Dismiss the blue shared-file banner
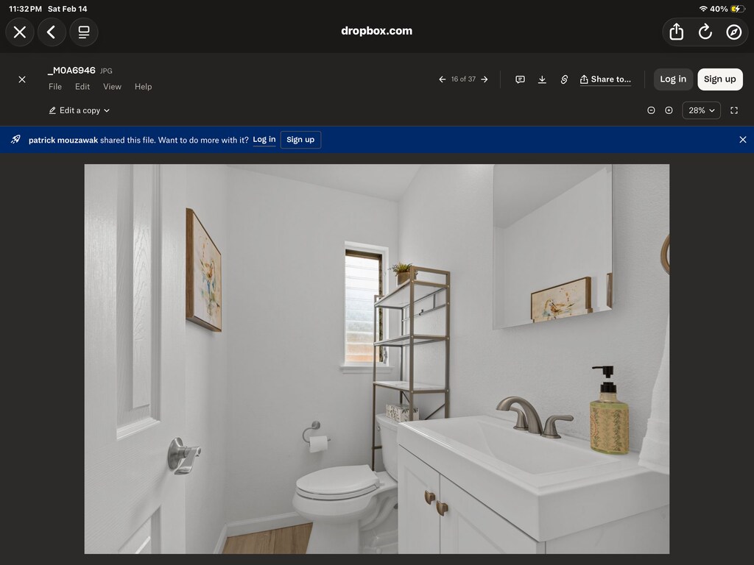Image resolution: width=754 pixels, height=565 pixels. click(x=742, y=140)
